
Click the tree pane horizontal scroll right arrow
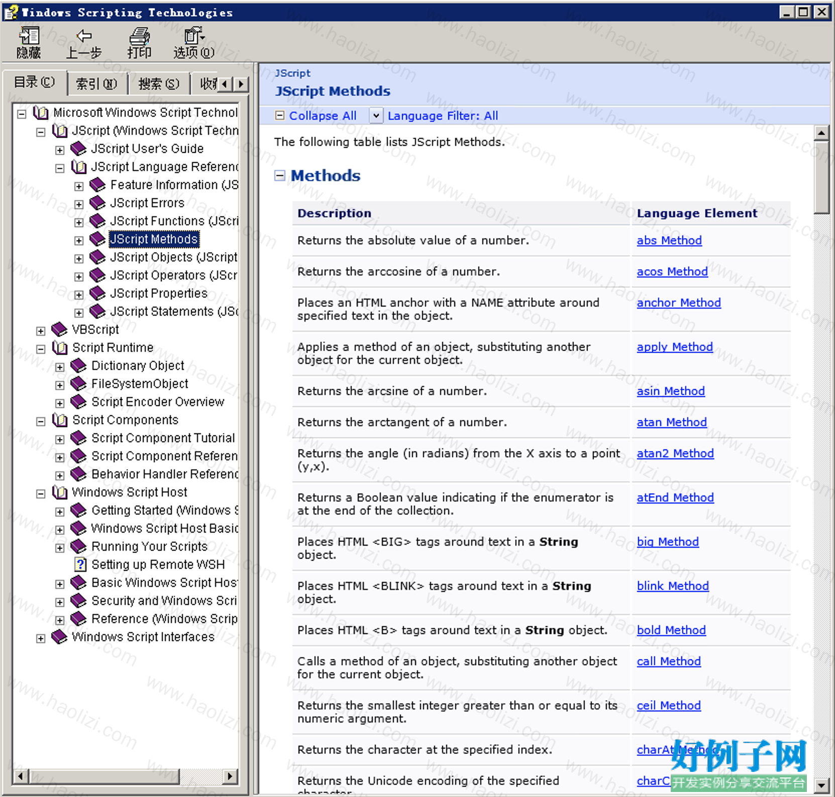(230, 776)
